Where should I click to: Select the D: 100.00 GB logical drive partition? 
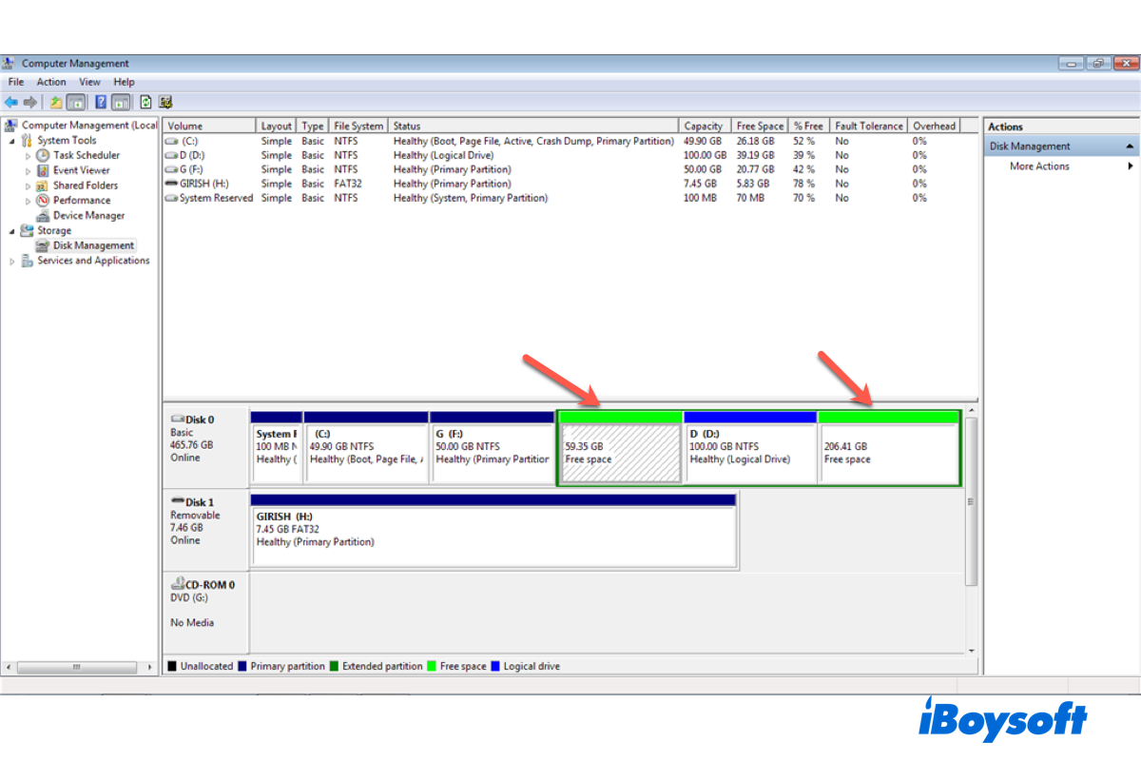coord(749,453)
